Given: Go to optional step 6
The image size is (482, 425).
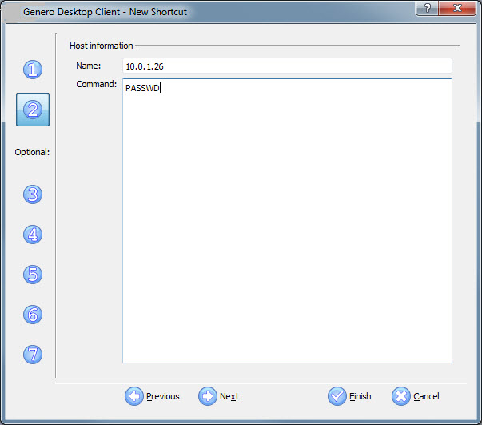Looking at the screenshot, I should pos(33,315).
